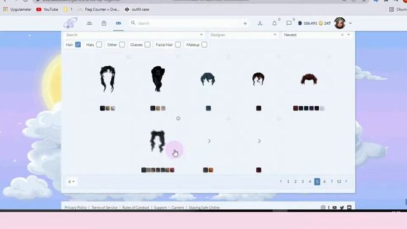Go to page 6

pyautogui.click(x=324, y=182)
